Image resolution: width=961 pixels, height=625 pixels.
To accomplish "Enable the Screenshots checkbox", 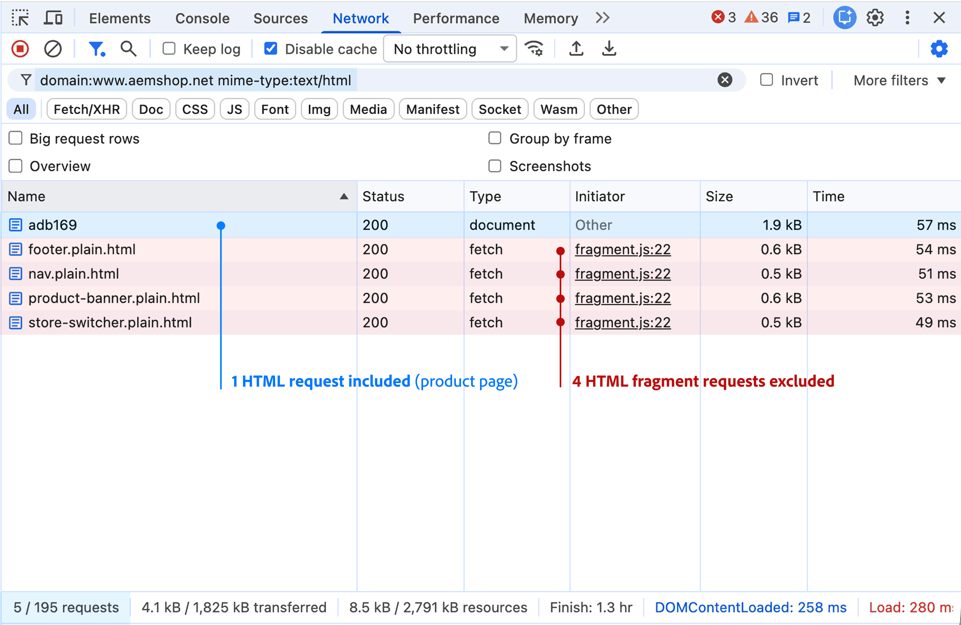I will click(x=495, y=166).
